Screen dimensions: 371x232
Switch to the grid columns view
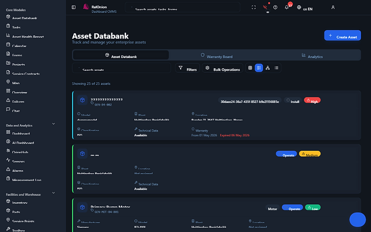click(x=250, y=68)
